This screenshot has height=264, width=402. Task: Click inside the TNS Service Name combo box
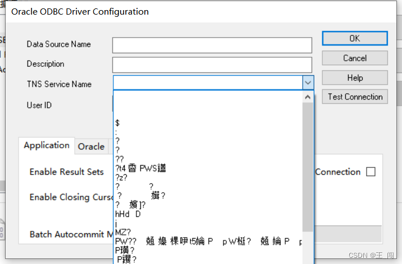coord(208,83)
